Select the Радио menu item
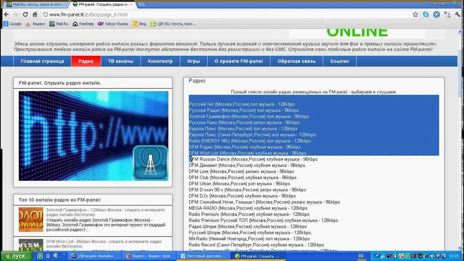The width and height of the screenshot is (464, 261). point(86,61)
